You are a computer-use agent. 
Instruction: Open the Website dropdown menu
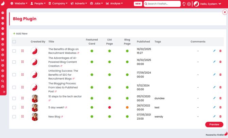pos(19,4)
